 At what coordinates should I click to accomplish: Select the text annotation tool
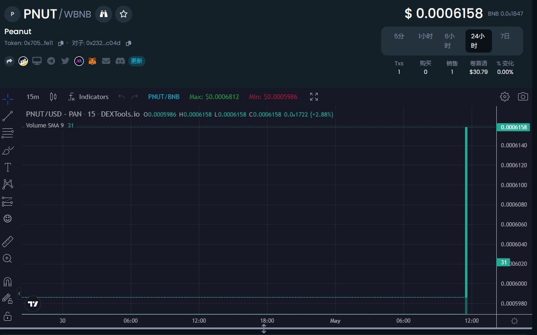click(x=8, y=167)
